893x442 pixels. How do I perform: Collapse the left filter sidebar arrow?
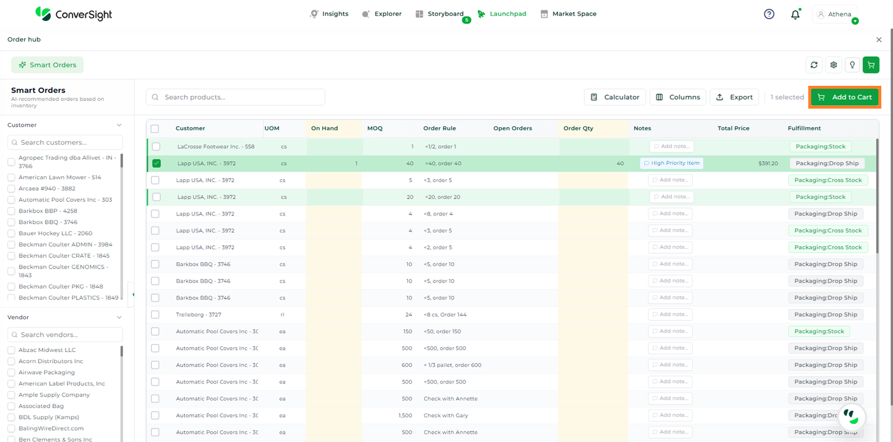133,294
